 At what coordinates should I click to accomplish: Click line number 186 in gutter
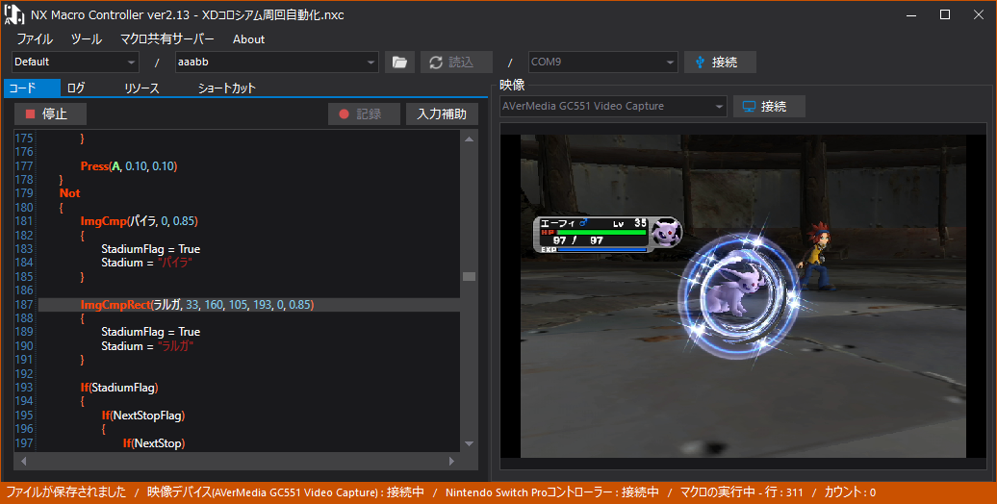tap(24, 290)
